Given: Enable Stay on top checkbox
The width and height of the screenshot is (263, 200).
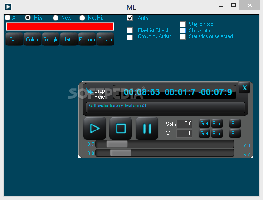Looking at the screenshot, I should coord(183,24).
